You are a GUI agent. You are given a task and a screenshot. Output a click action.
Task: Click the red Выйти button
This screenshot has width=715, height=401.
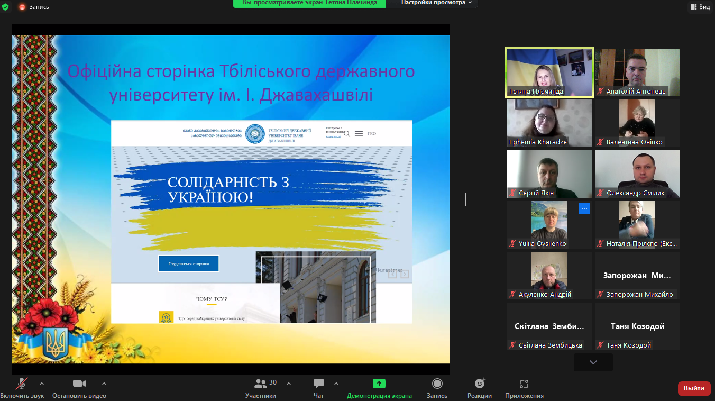tap(694, 388)
